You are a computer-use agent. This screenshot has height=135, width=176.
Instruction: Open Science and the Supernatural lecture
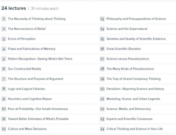click(127, 29)
